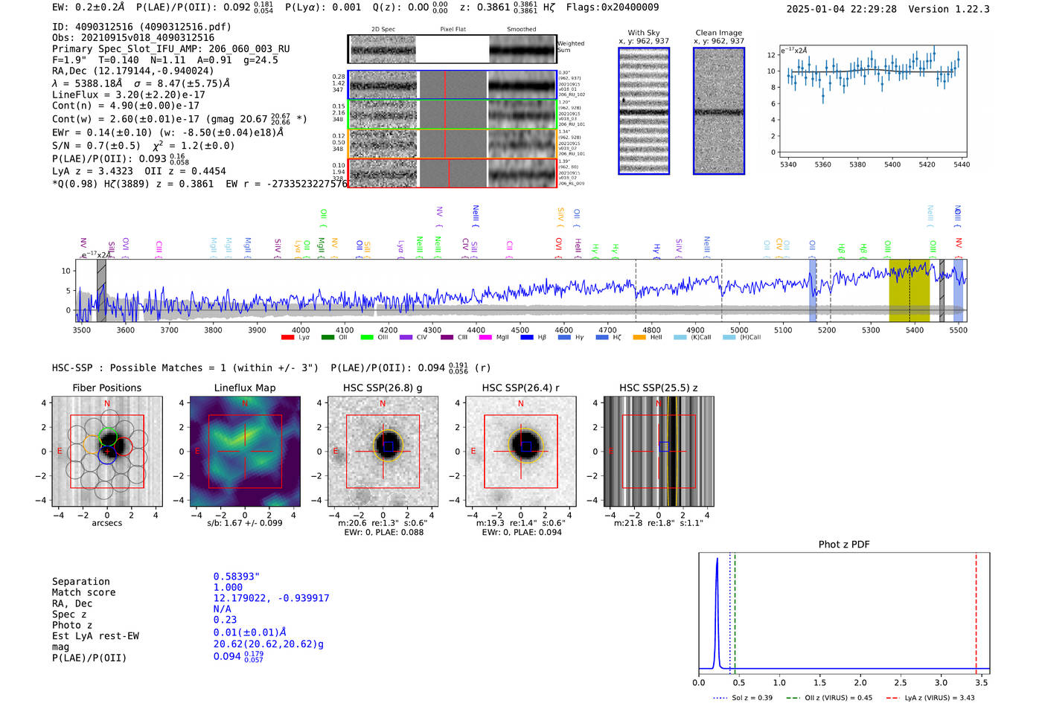Click the OIII lime legend swatch
Viewport: 1042px width, 709px height.
(x=367, y=338)
